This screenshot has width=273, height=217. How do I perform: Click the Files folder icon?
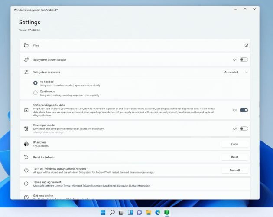pyautogui.click(x=26, y=46)
